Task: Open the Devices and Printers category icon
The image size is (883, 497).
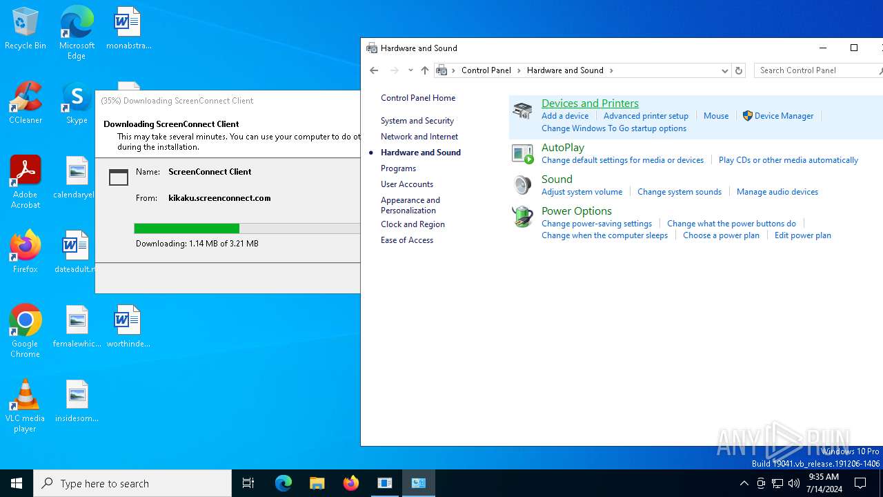Action: 522,110
